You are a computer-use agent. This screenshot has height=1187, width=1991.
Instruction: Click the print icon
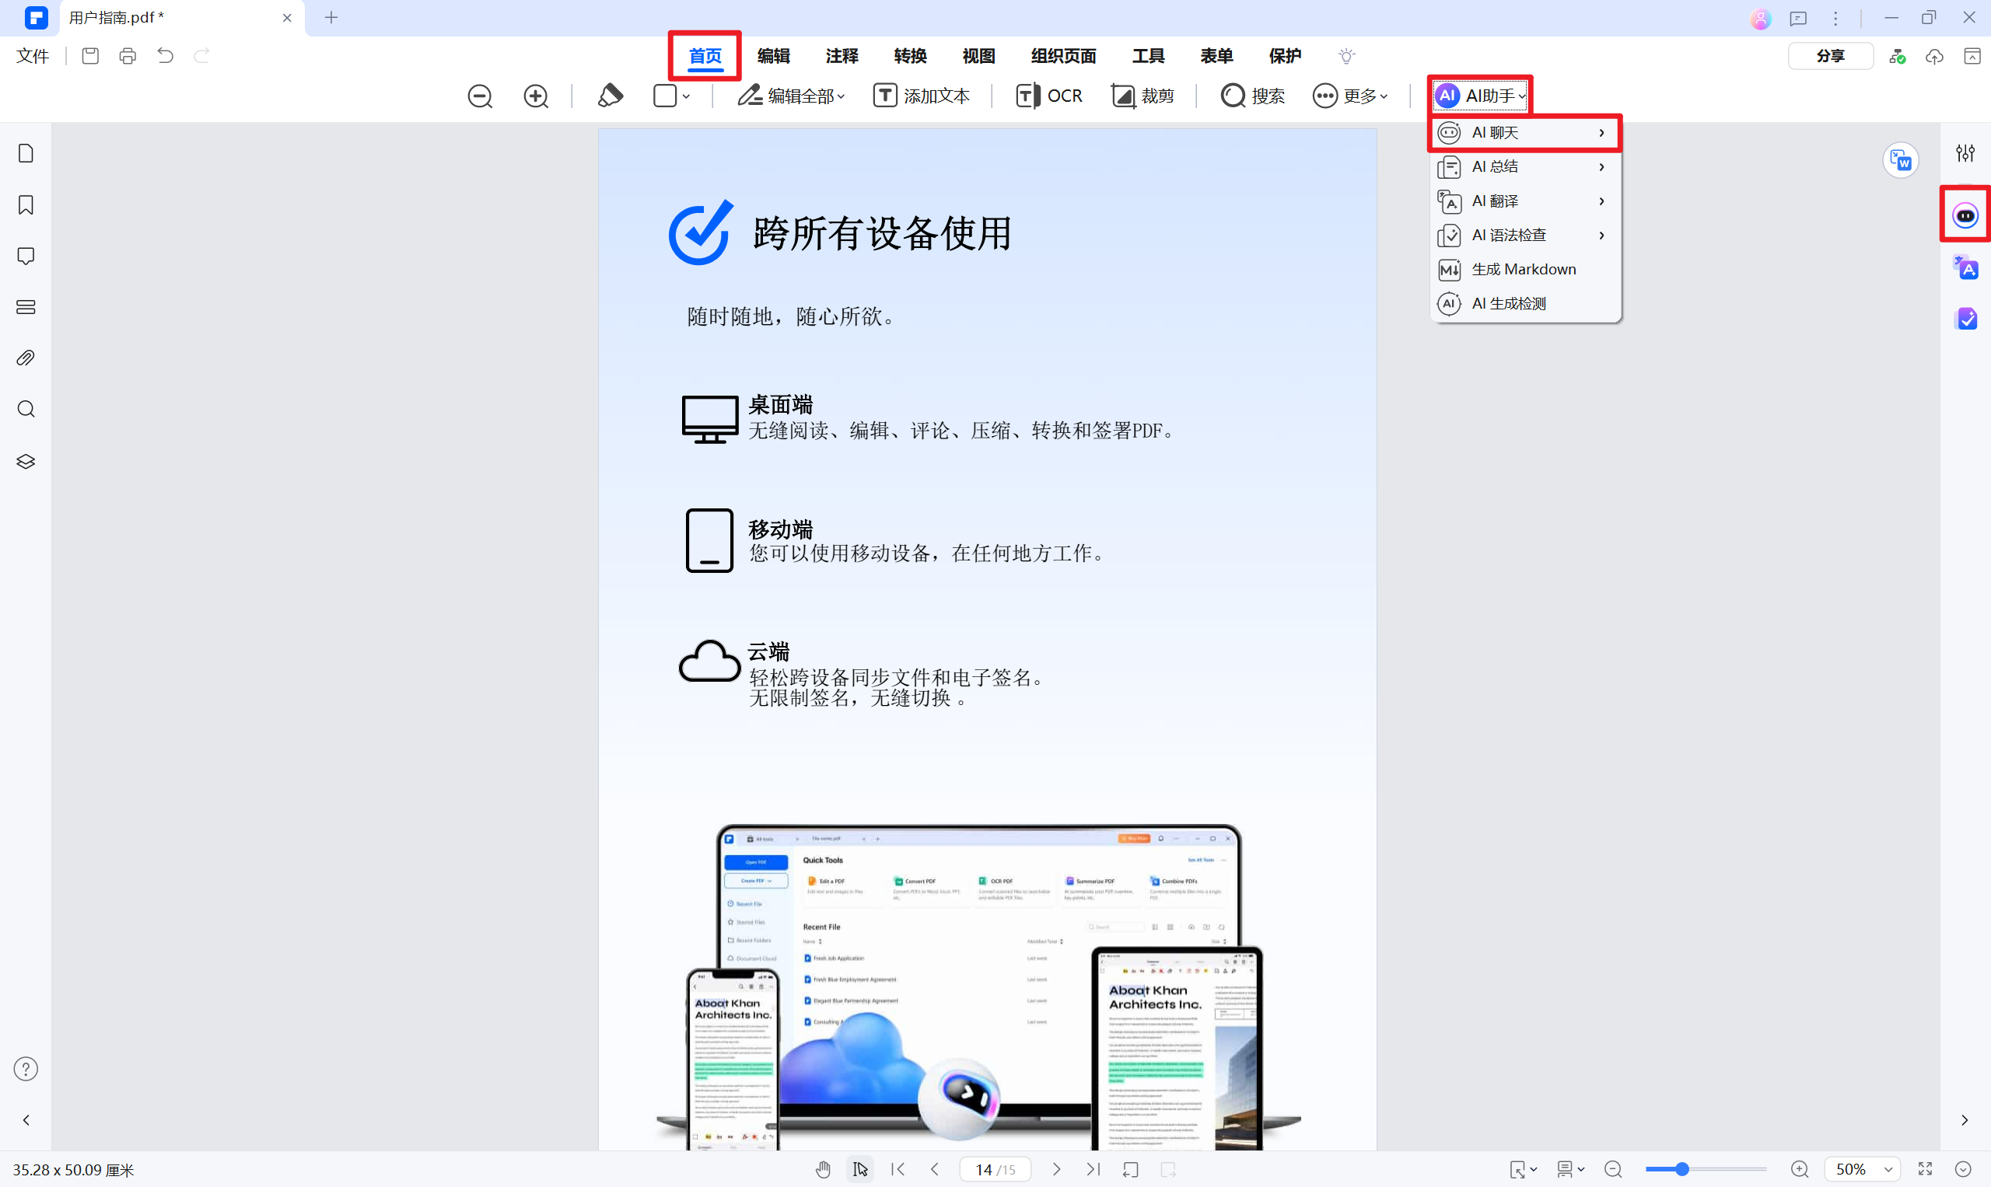[128, 56]
